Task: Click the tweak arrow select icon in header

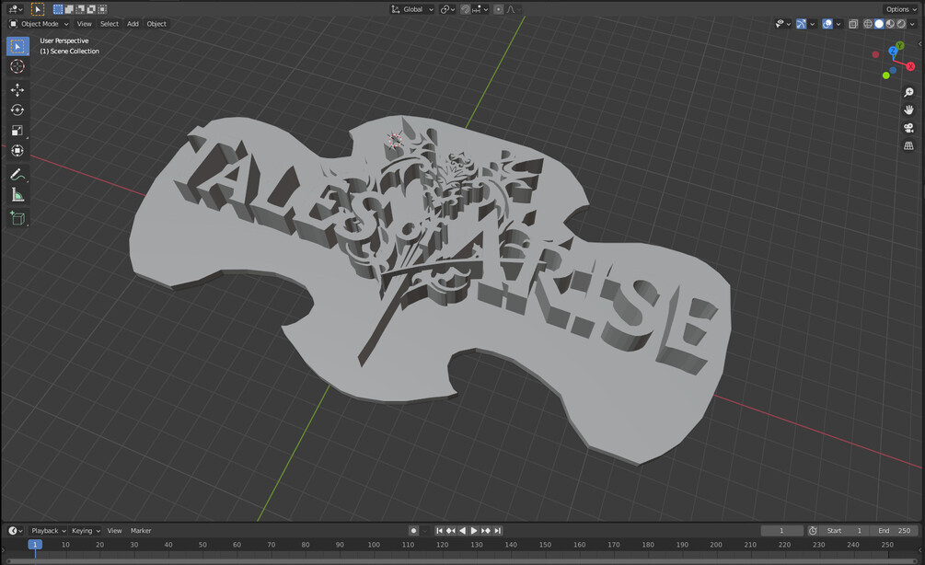Action: (x=38, y=9)
